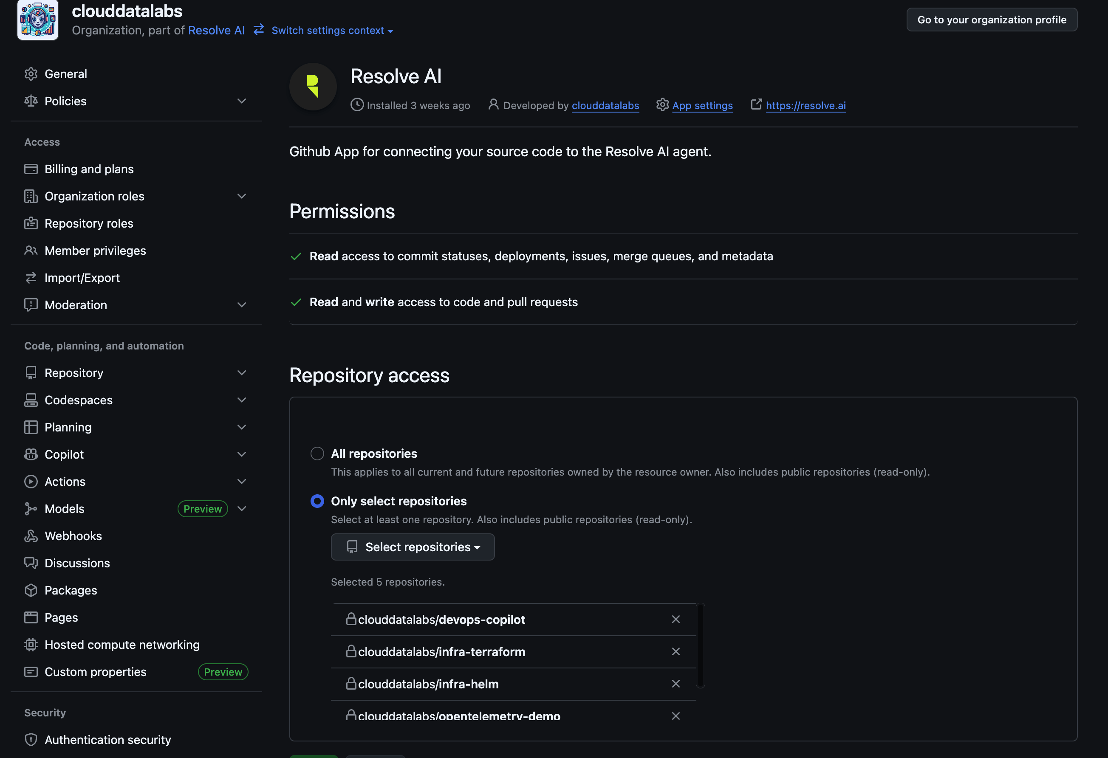Expand the Planning chevron
The image size is (1108, 758).
242,427
